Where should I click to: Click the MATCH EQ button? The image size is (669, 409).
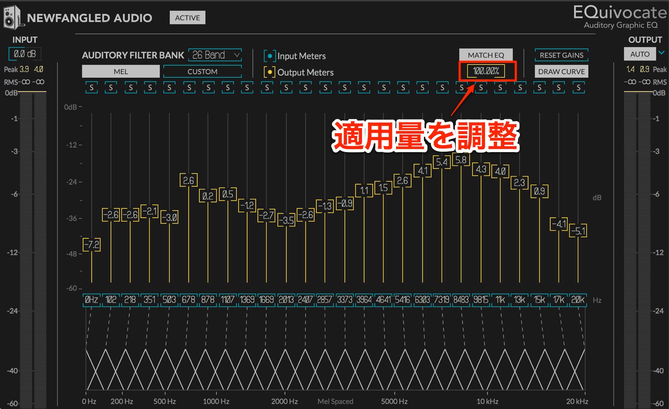(486, 55)
